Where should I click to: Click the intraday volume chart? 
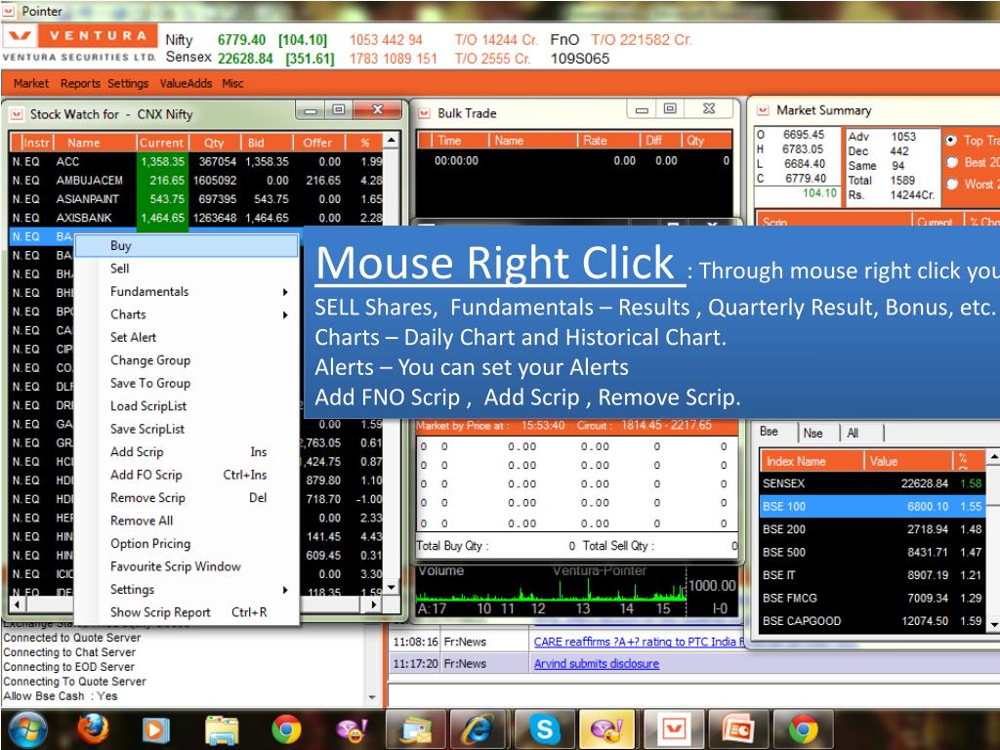pyautogui.click(x=576, y=591)
